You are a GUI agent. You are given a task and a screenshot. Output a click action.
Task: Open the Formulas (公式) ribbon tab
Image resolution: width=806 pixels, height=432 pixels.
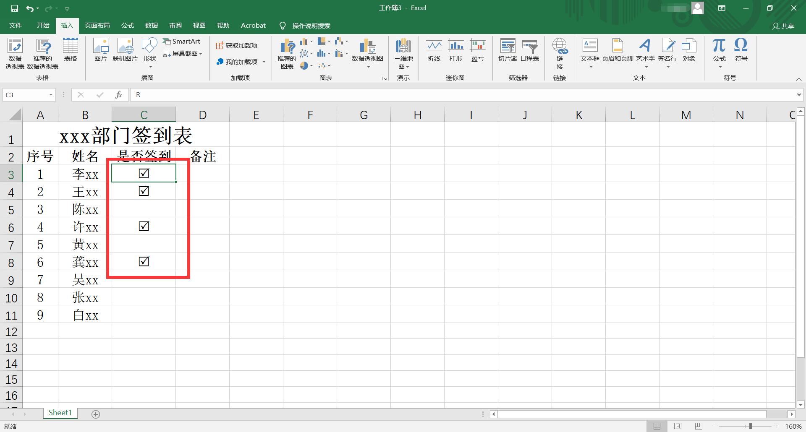pyautogui.click(x=128, y=26)
